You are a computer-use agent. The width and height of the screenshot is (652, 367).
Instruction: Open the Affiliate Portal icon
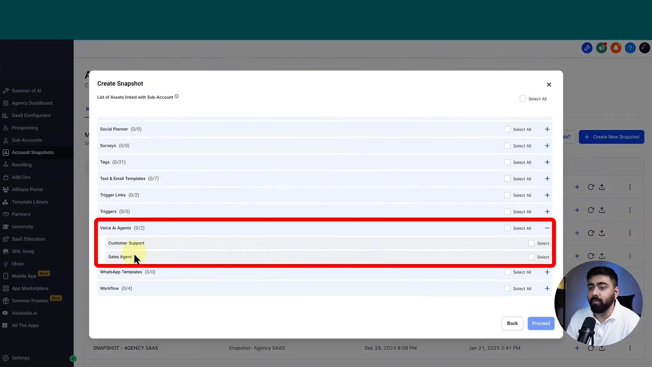click(x=5, y=189)
